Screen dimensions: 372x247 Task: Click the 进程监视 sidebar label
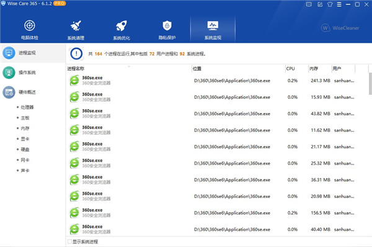point(27,53)
